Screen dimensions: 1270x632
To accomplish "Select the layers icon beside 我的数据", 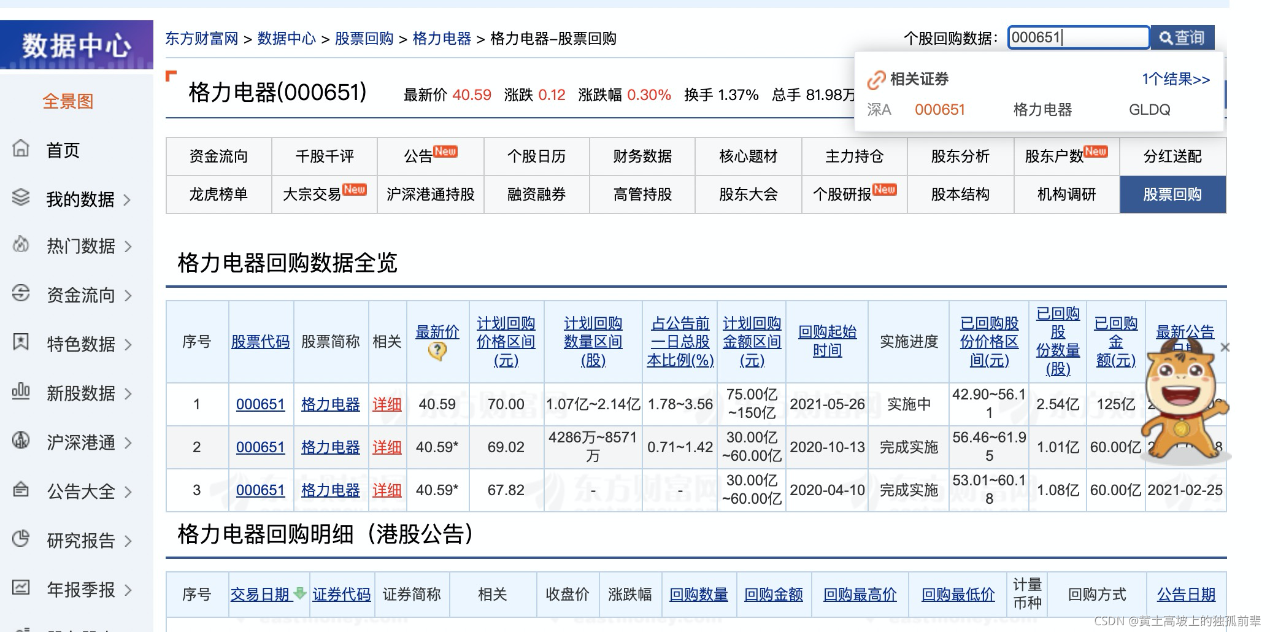I will (21, 198).
